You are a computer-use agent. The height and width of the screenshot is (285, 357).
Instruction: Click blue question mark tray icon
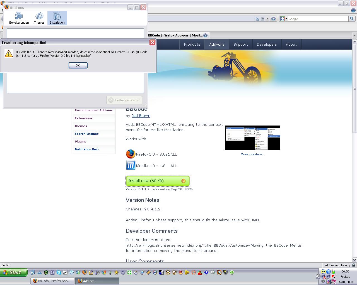click(329, 271)
